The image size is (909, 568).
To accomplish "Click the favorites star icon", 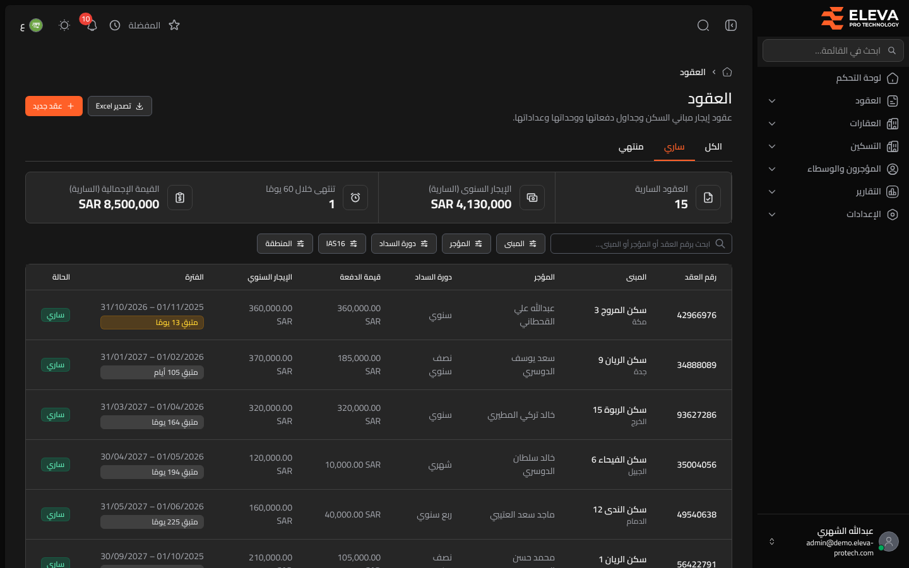I will [174, 25].
